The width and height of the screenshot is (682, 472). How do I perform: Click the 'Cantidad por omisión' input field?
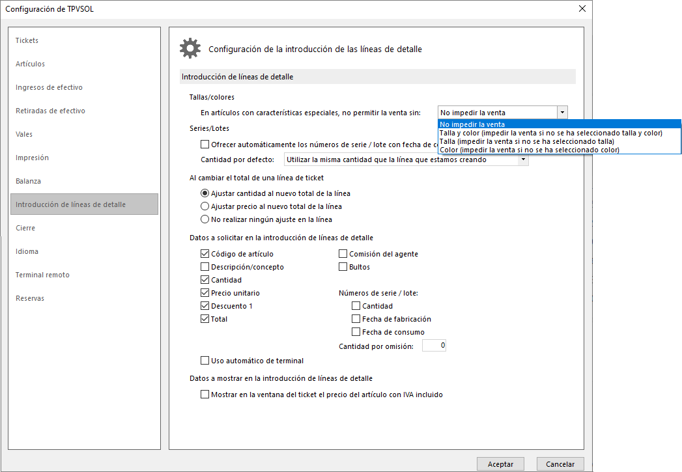pyautogui.click(x=434, y=346)
